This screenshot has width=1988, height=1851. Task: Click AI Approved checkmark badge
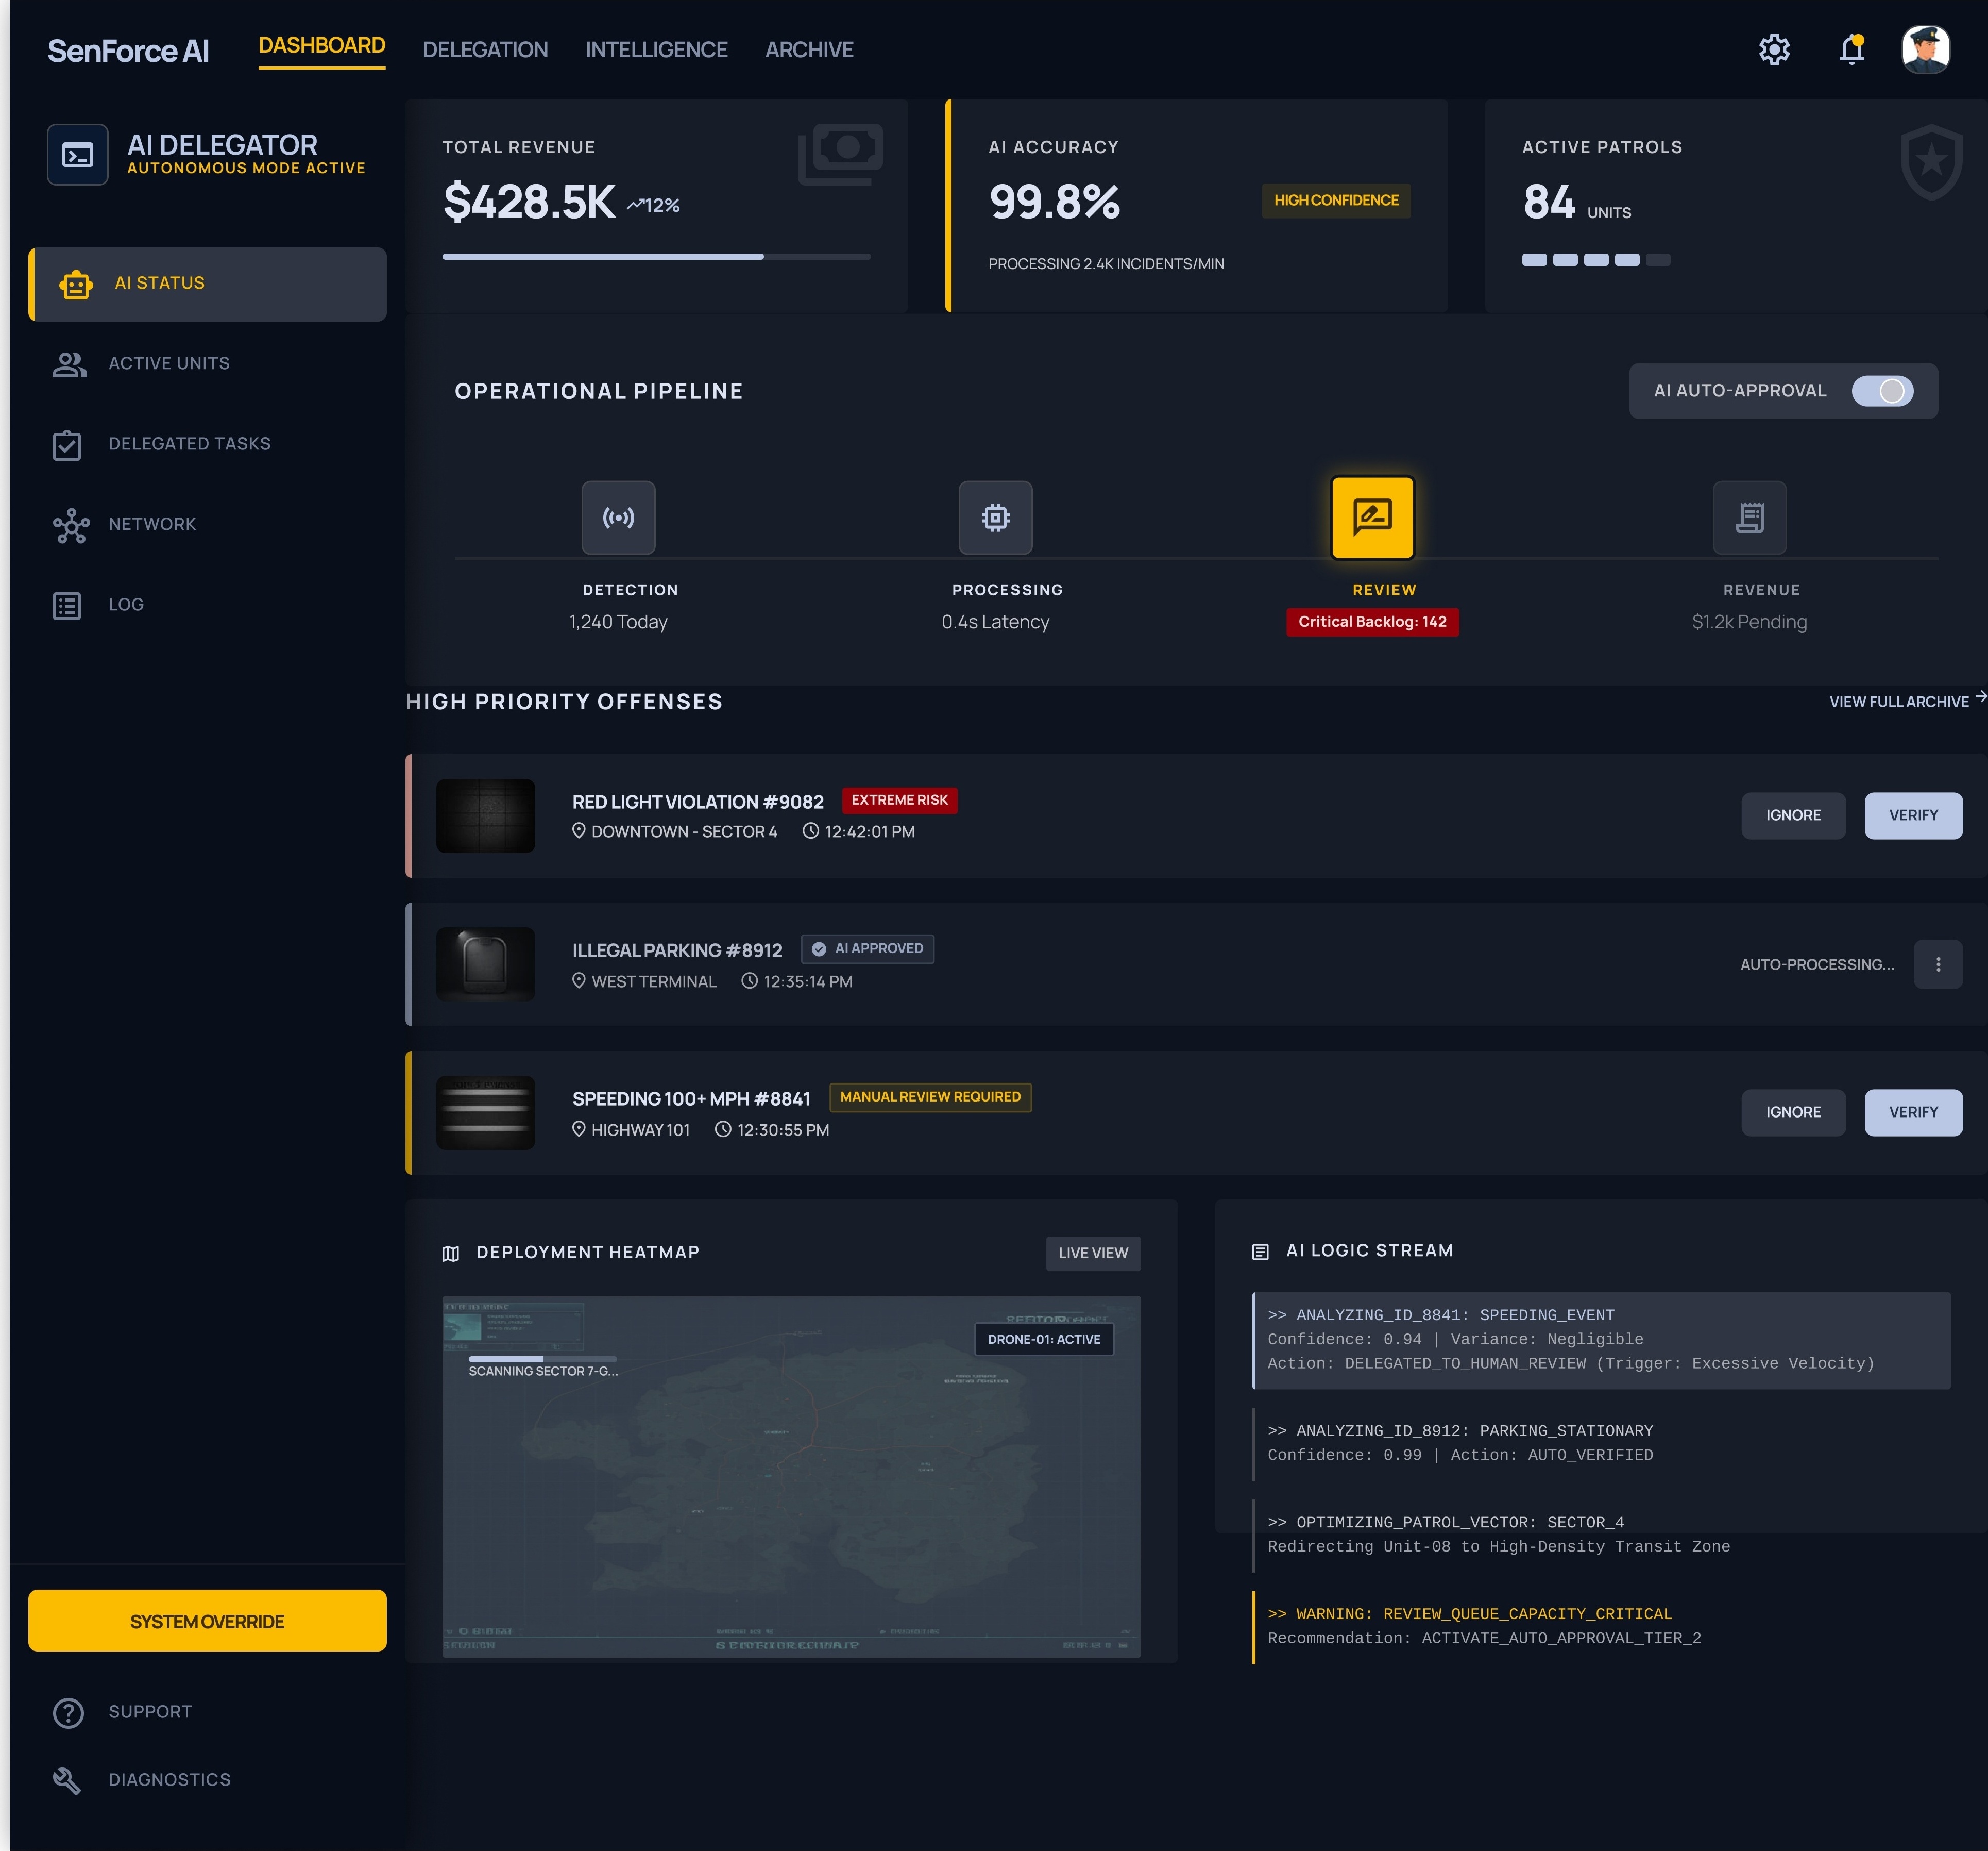(x=867, y=948)
